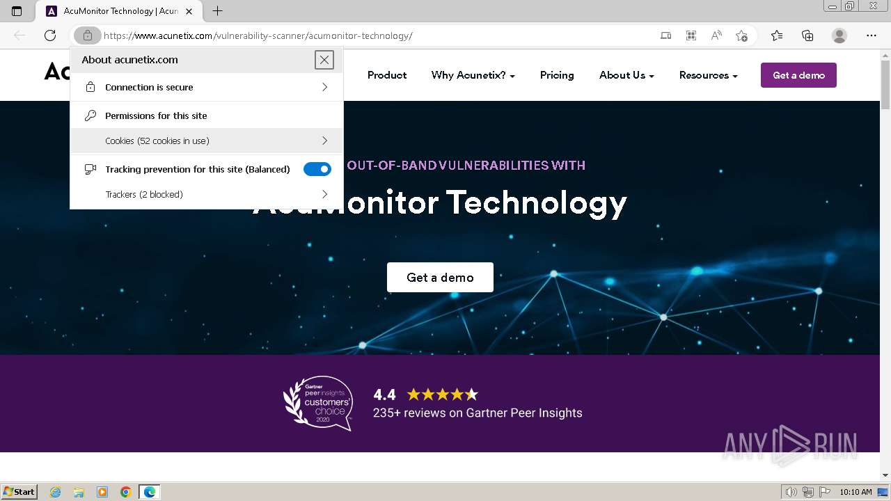Expand Cookies (52 cookies in use)

coord(207,141)
